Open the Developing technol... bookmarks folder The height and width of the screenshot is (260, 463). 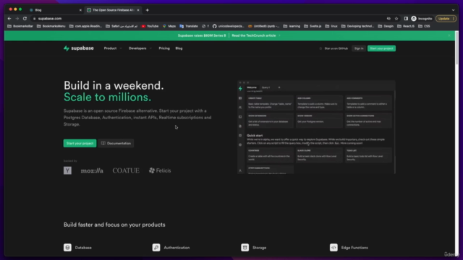click(x=357, y=26)
